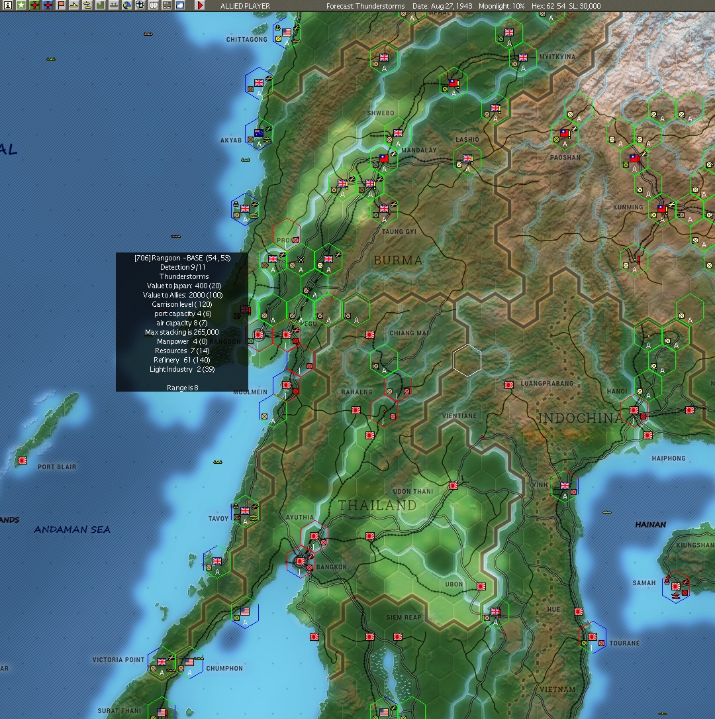Image resolution: width=715 pixels, height=719 pixels.
Task: Click the orange flag toolbar icon
Action: click(60, 5)
